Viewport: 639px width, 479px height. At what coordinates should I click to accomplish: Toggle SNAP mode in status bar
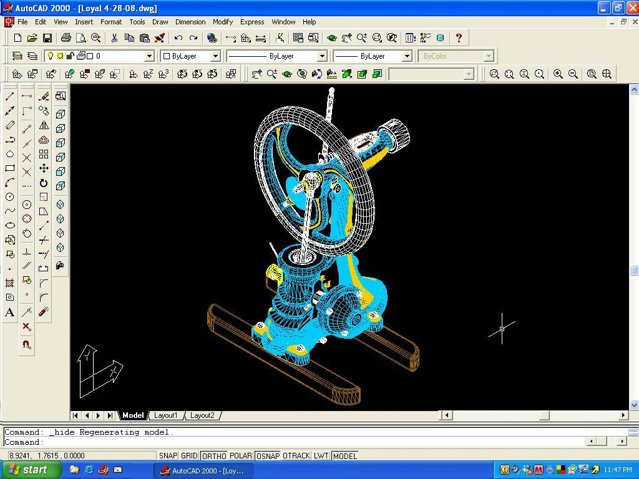click(x=168, y=456)
